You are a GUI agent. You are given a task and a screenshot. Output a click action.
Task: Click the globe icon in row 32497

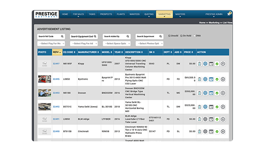pos(205,64)
